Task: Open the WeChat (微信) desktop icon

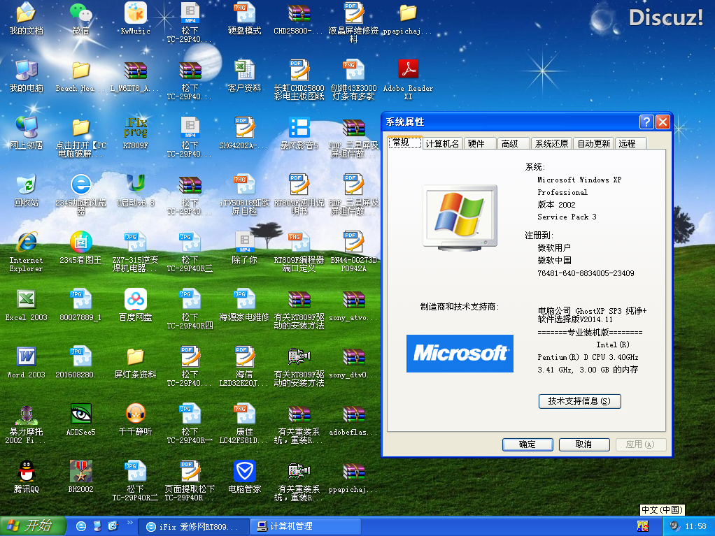Action: click(80, 14)
